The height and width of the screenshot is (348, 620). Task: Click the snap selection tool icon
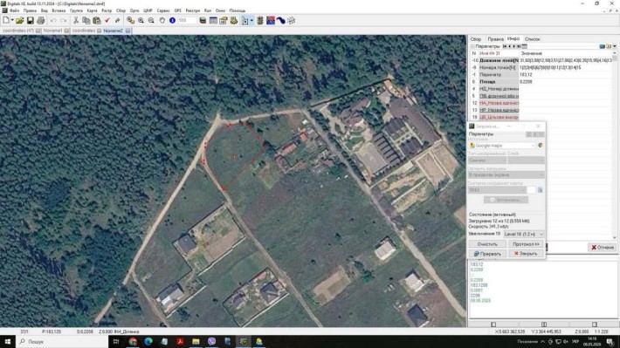(x=245, y=21)
